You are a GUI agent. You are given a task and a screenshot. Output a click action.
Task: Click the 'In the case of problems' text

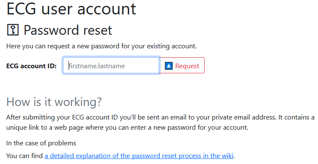(41, 143)
